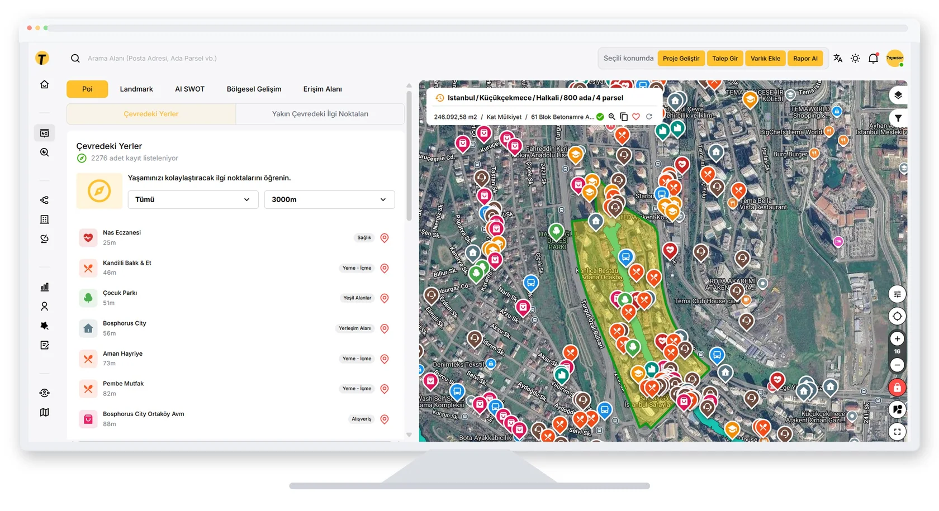Open home icon in left sidebar
939x511 pixels.
pyautogui.click(x=45, y=84)
